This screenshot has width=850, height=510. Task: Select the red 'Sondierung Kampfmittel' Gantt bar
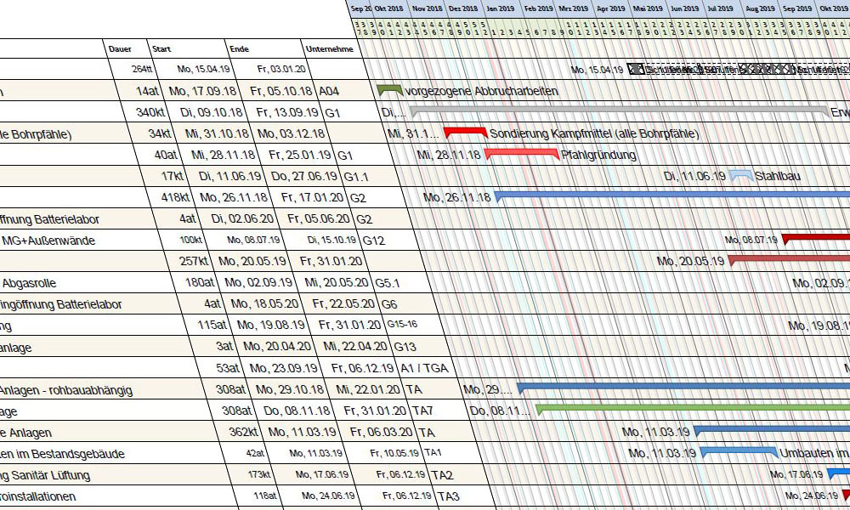coord(465,132)
